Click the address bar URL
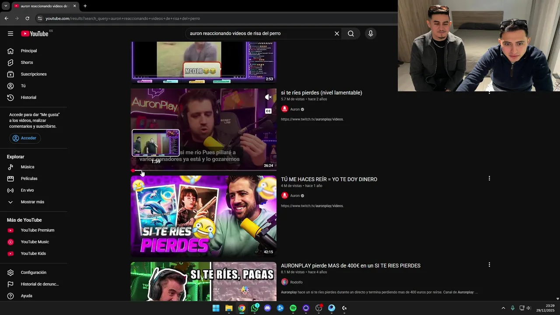Screen dimensions: 560x315 [x=123, y=18]
